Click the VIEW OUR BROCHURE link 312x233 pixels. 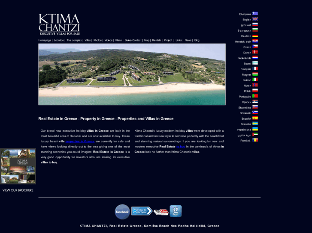[18, 190]
